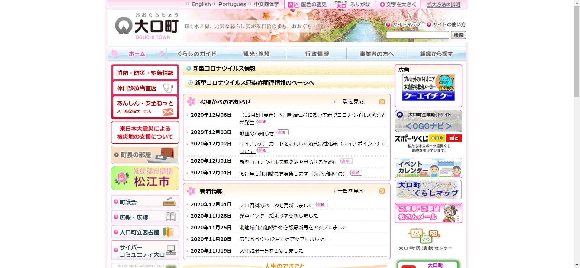
Task: Open 拡大方法の説明 link
Action: (x=443, y=5)
